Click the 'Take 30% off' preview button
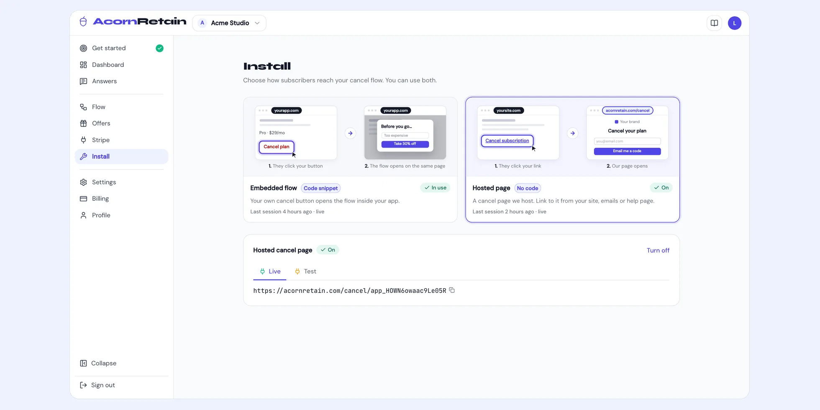820x410 pixels. (x=405, y=144)
